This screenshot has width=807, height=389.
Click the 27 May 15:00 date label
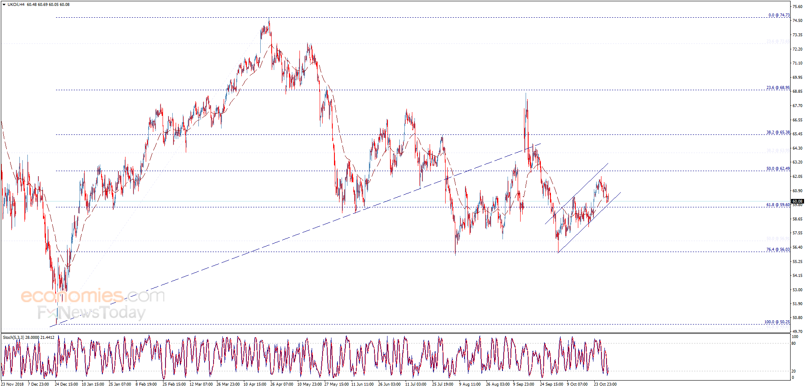(x=337, y=384)
